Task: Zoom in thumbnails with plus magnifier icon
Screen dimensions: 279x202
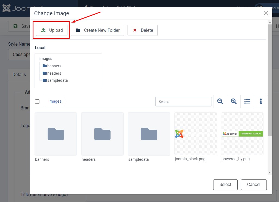Action: pos(234,101)
